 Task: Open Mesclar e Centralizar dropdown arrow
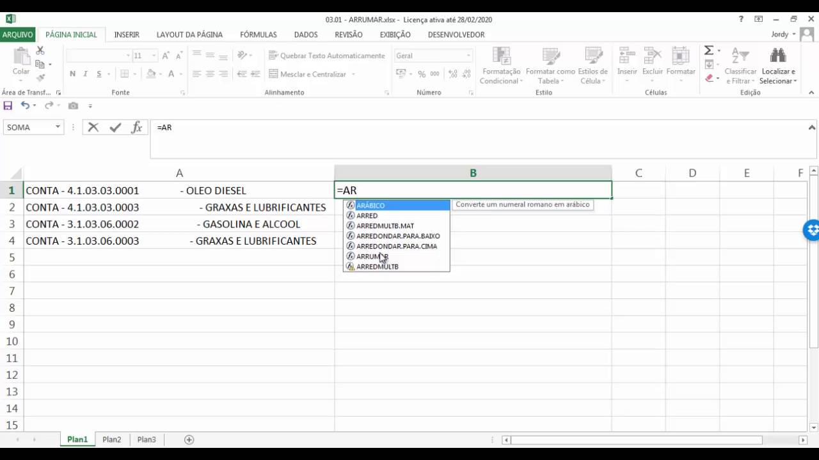pyautogui.click(x=353, y=74)
